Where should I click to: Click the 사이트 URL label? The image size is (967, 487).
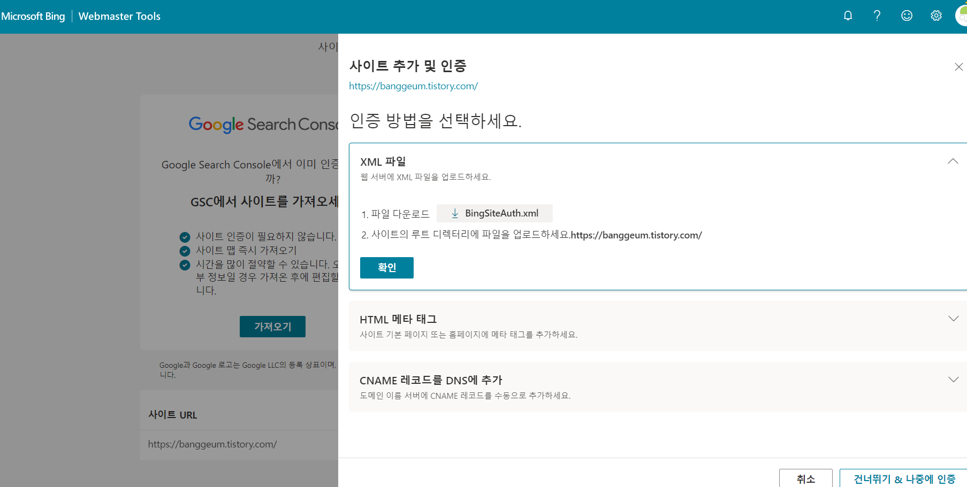tap(172, 415)
